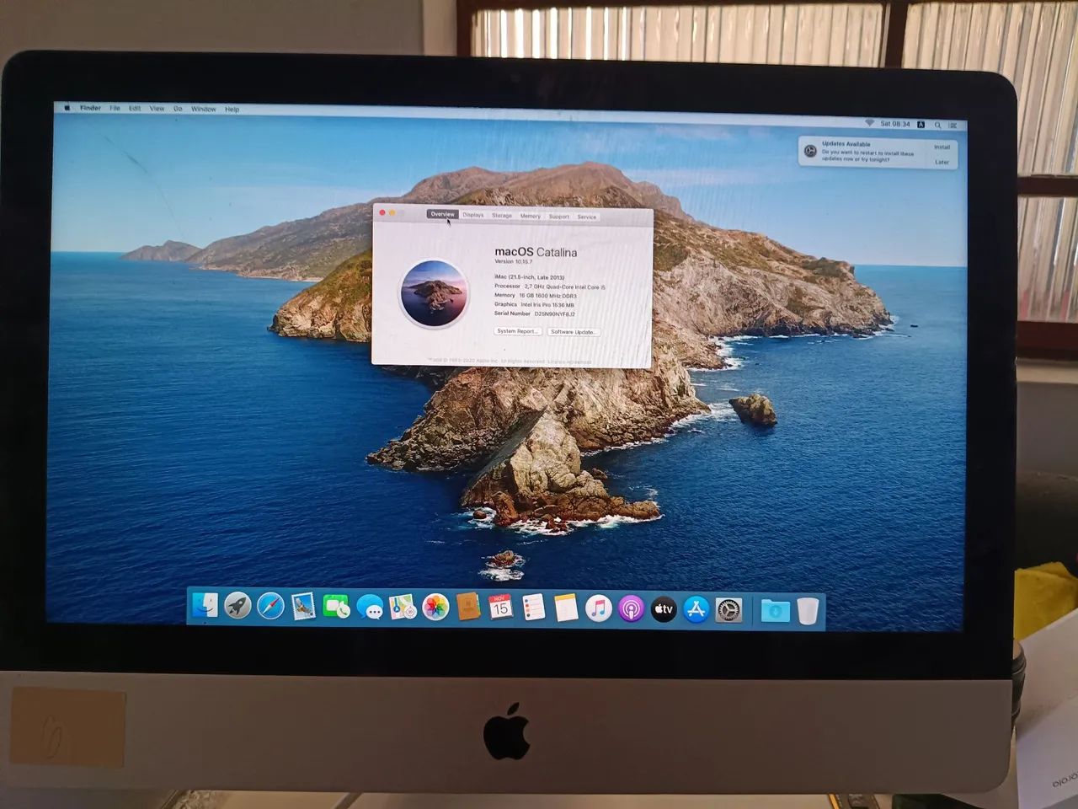Switch to the Memory tab
The image size is (1078, 809).
pyautogui.click(x=531, y=216)
